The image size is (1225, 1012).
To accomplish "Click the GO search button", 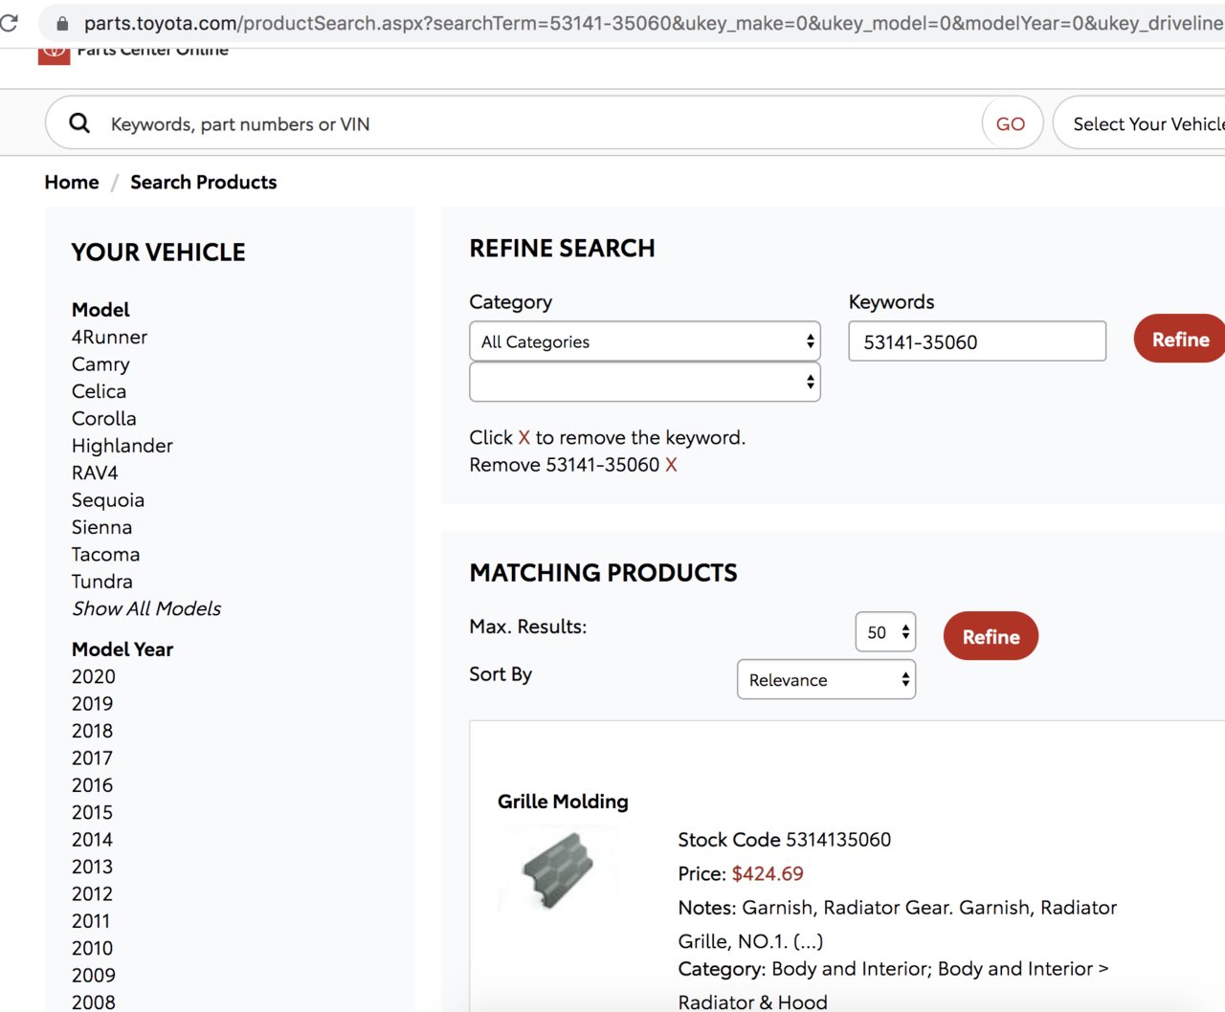I will pyautogui.click(x=1012, y=123).
